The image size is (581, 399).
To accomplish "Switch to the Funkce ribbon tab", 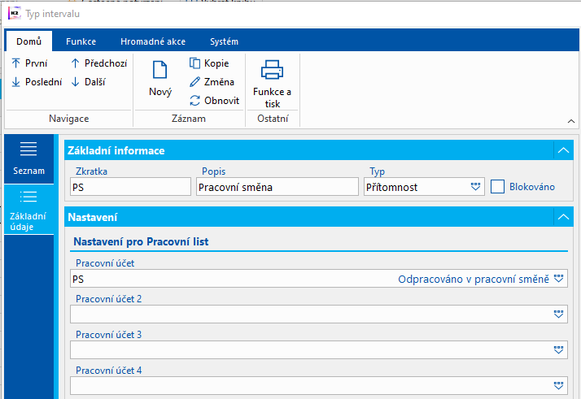I will coord(81,41).
